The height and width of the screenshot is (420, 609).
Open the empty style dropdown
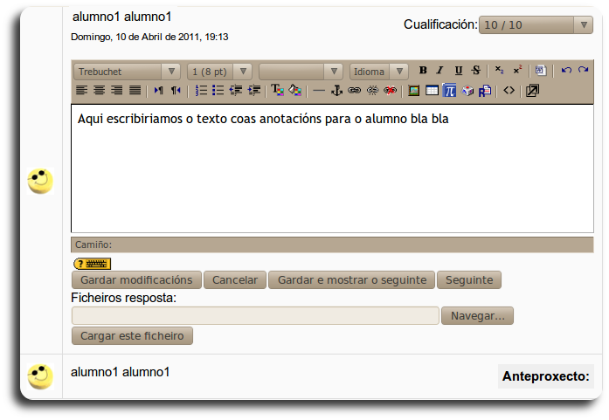click(301, 72)
